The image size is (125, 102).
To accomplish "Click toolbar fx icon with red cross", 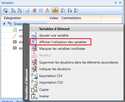I will [34, 10].
